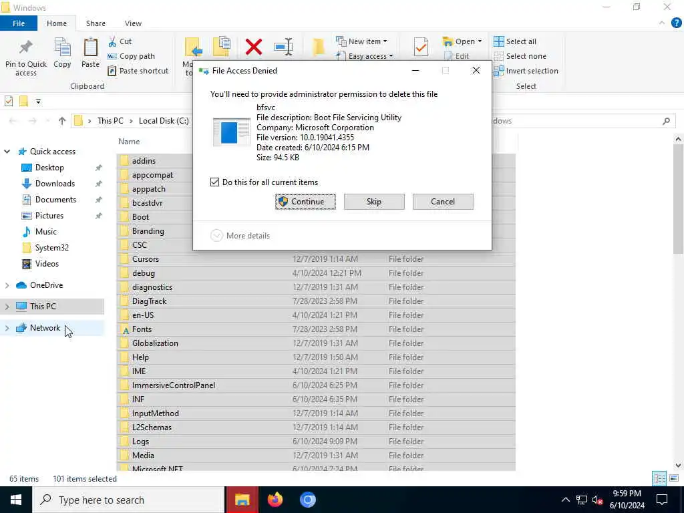Open Downloads in Quick access
Viewport: 684px width, 513px height.
click(55, 184)
